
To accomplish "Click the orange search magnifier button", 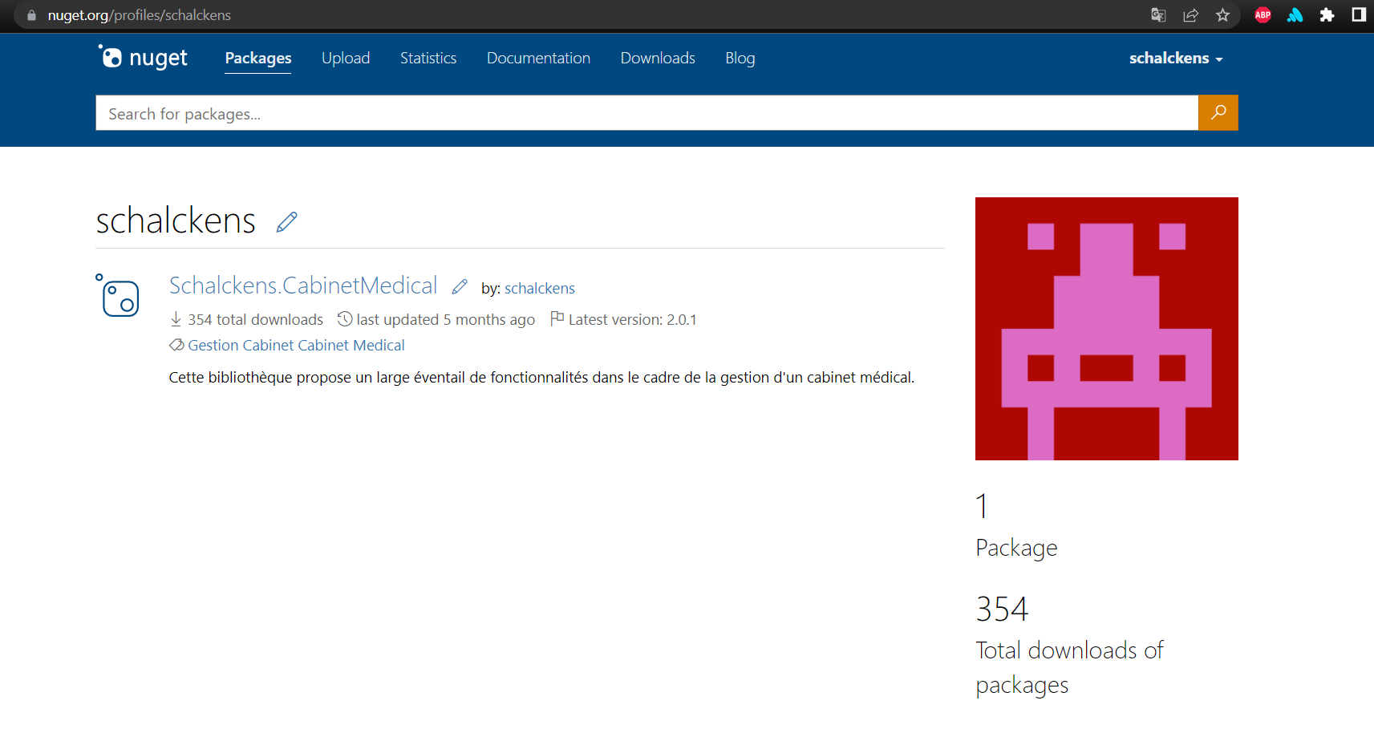I will point(1218,113).
